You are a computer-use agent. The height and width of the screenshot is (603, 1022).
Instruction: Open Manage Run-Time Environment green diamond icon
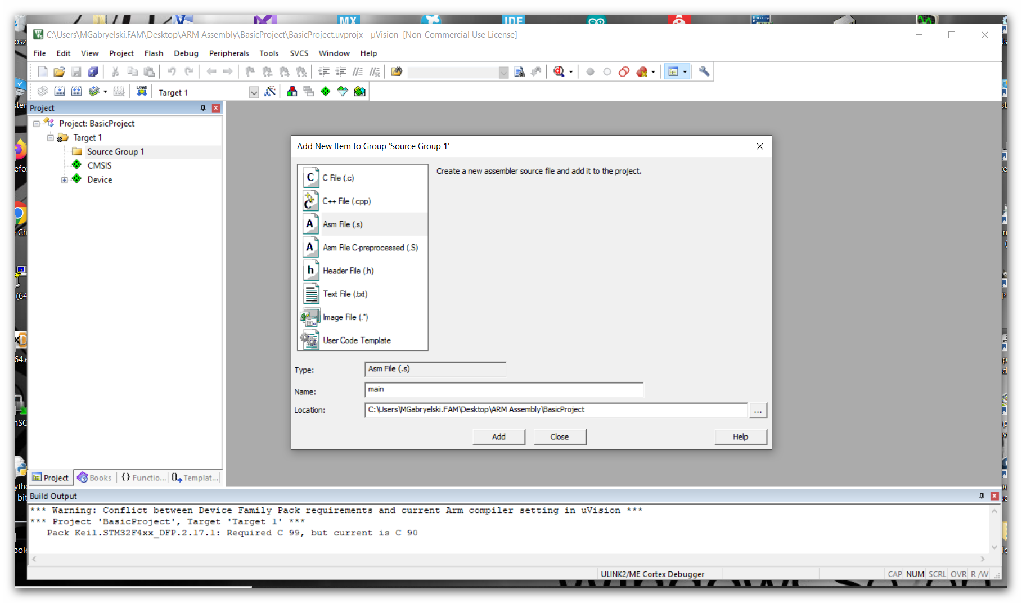[326, 91]
